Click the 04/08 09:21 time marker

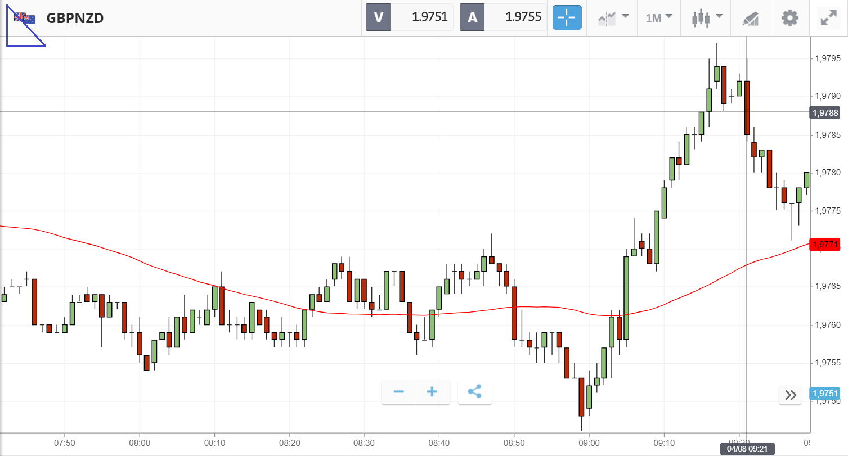746,449
